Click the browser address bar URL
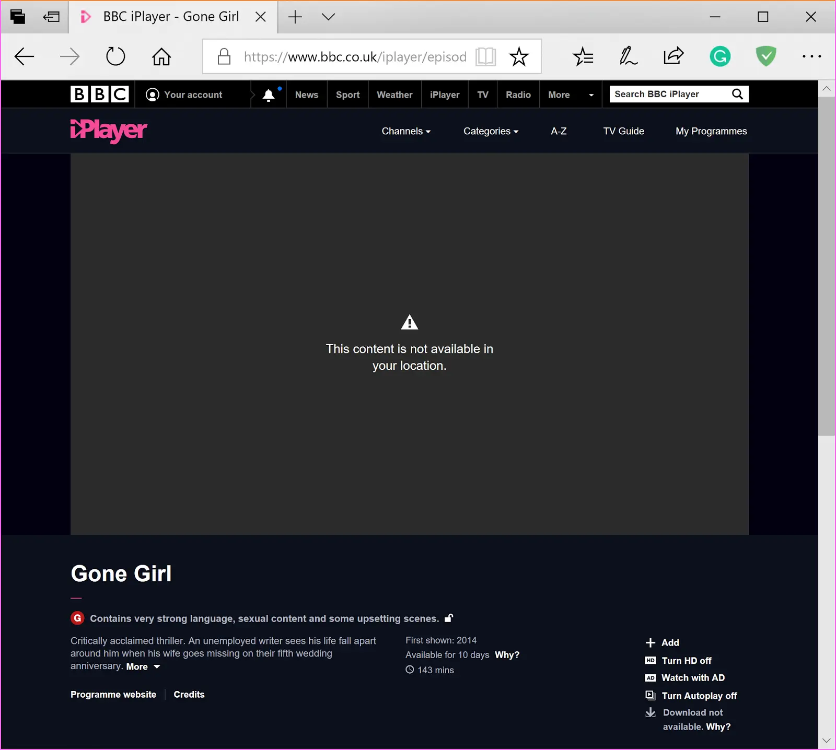The height and width of the screenshot is (750, 836). click(355, 56)
